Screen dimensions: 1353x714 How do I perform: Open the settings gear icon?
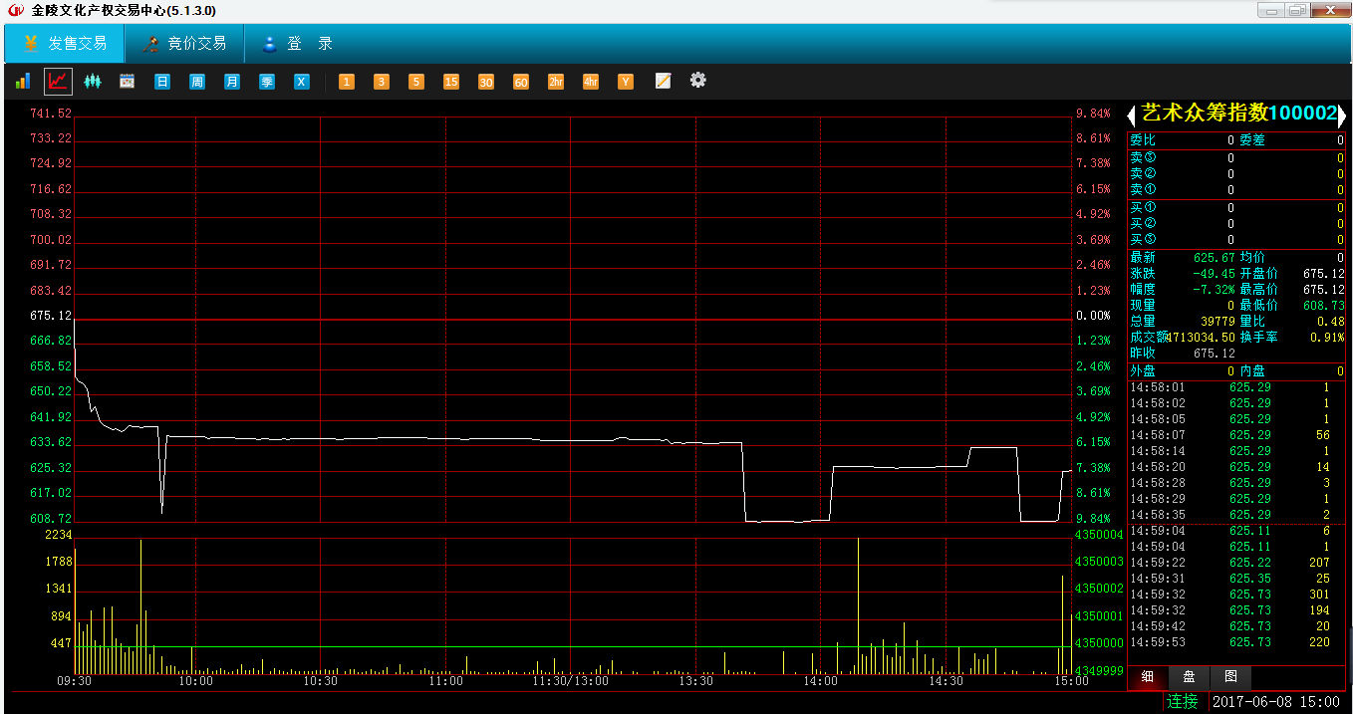tap(698, 80)
